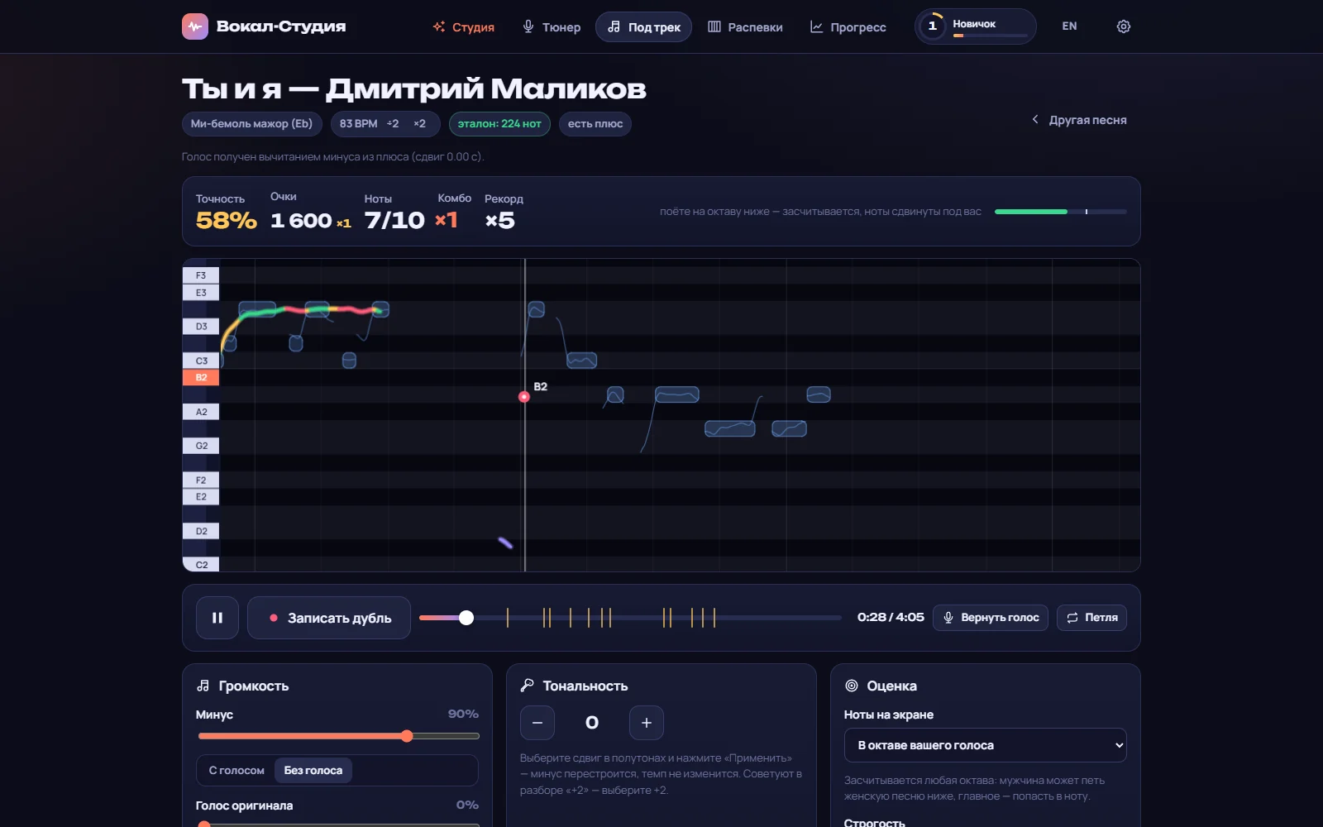Open the Распевки tab
The height and width of the screenshot is (827, 1323).
click(745, 27)
